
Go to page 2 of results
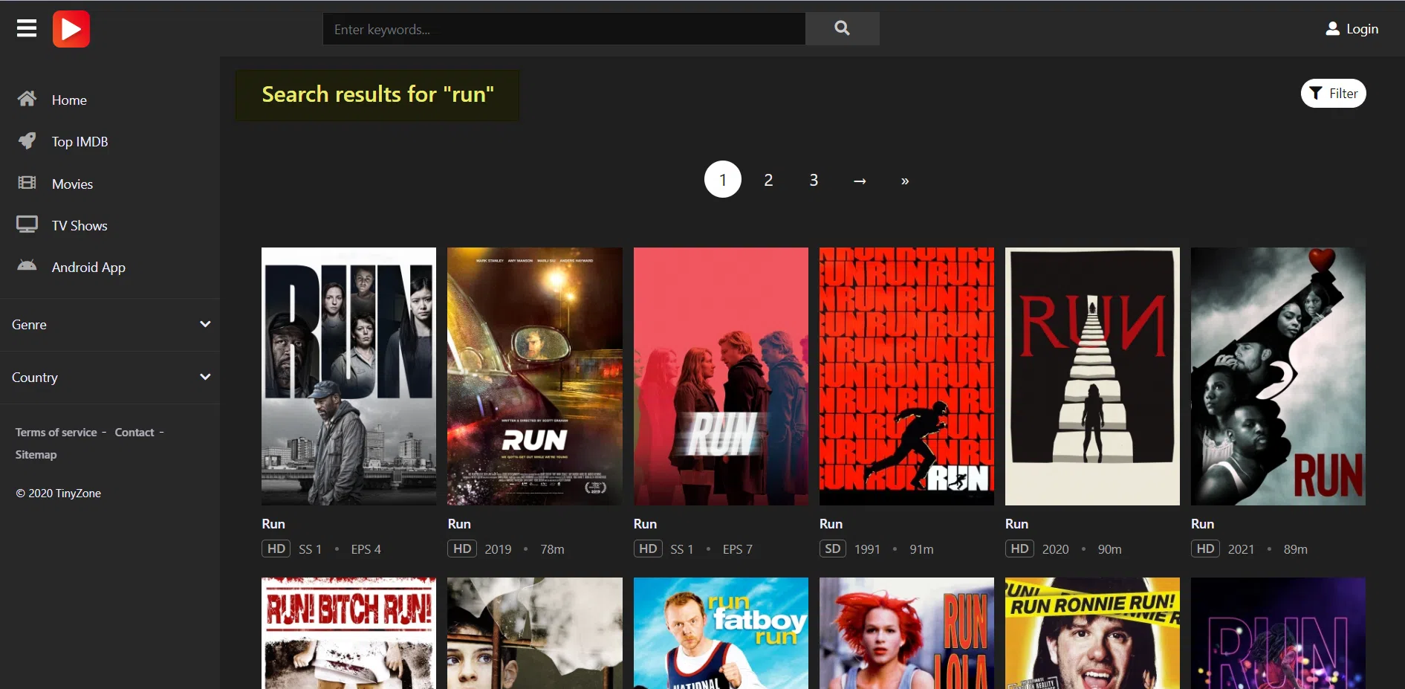(x=768, y=180)
